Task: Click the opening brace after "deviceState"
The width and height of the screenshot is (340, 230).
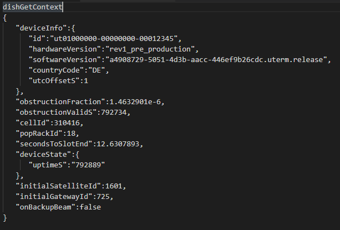Action: 78,155
